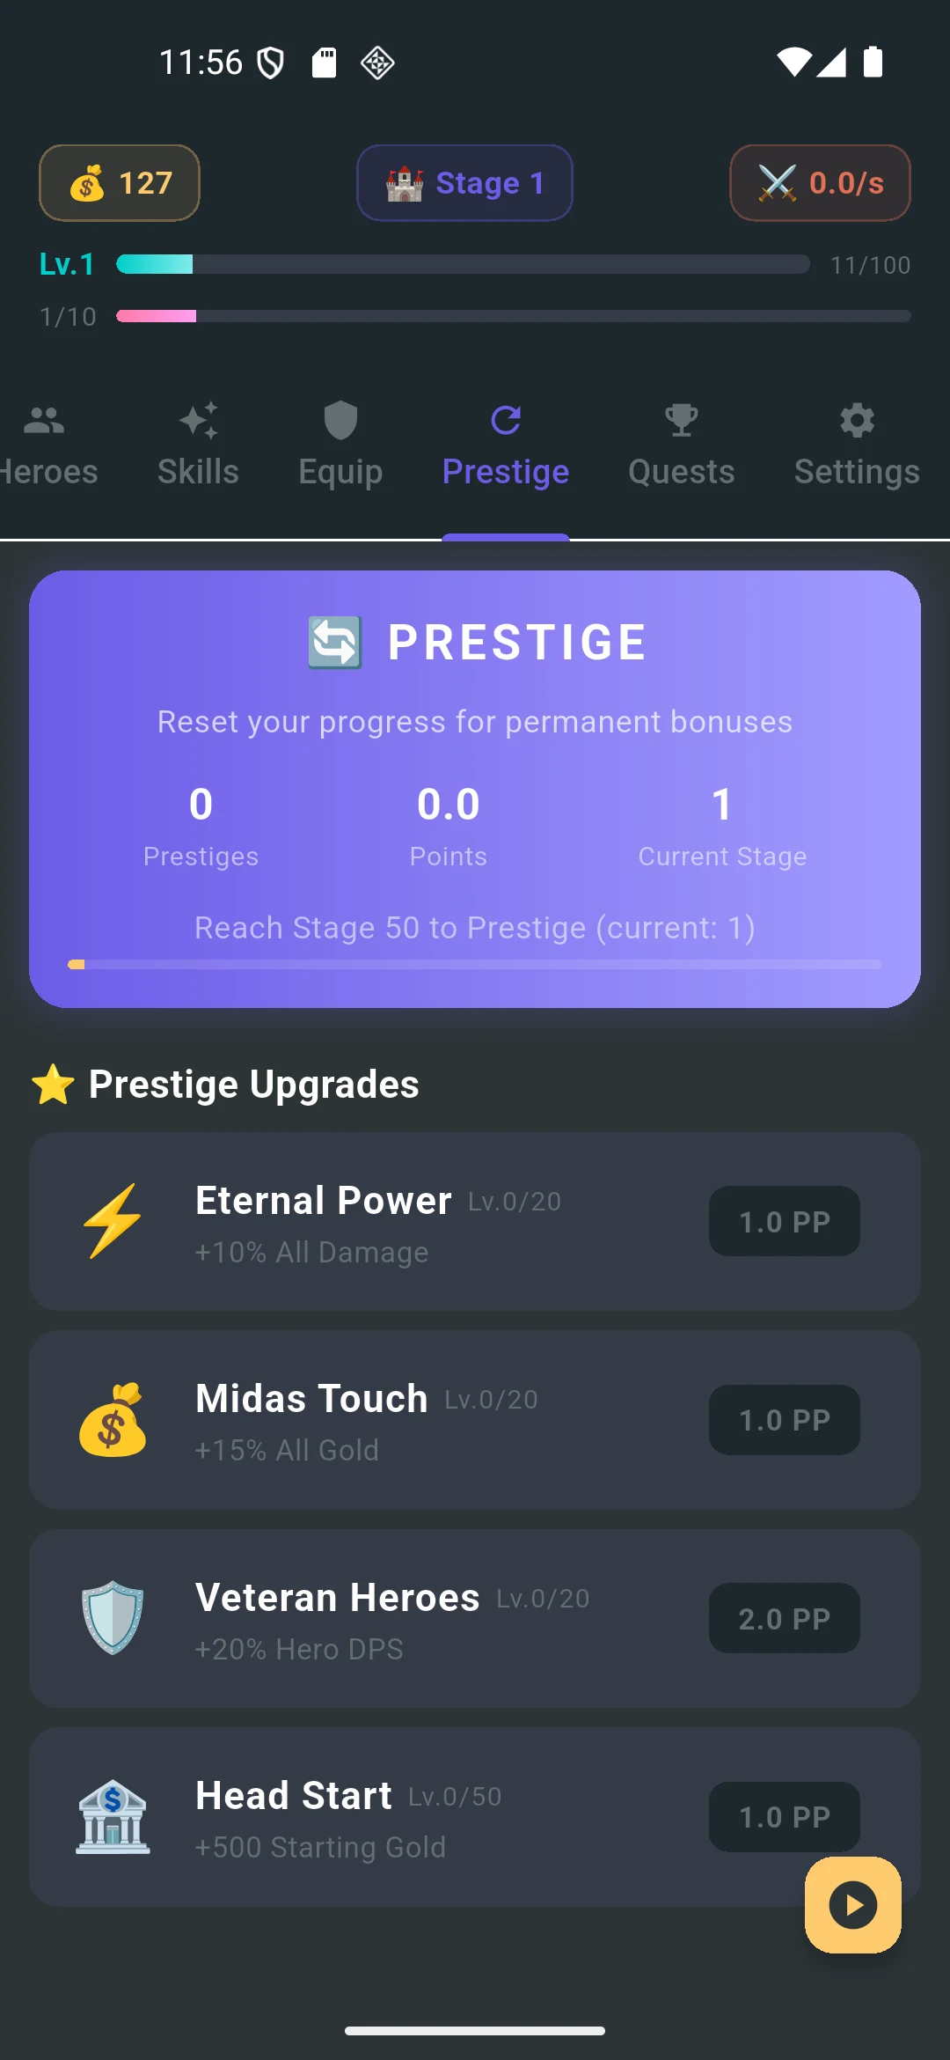Tap the Veteran Heroes shield icon
Image resolution: width=950 pixels, height=2060 pixels.
(113, 1618)
